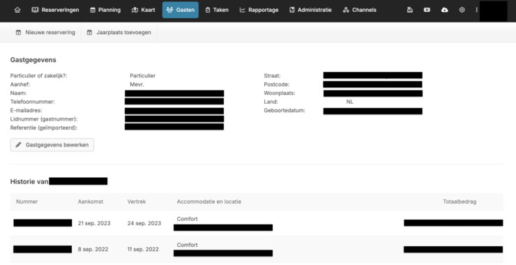Switch to the Kaart view

coord(144,10)
